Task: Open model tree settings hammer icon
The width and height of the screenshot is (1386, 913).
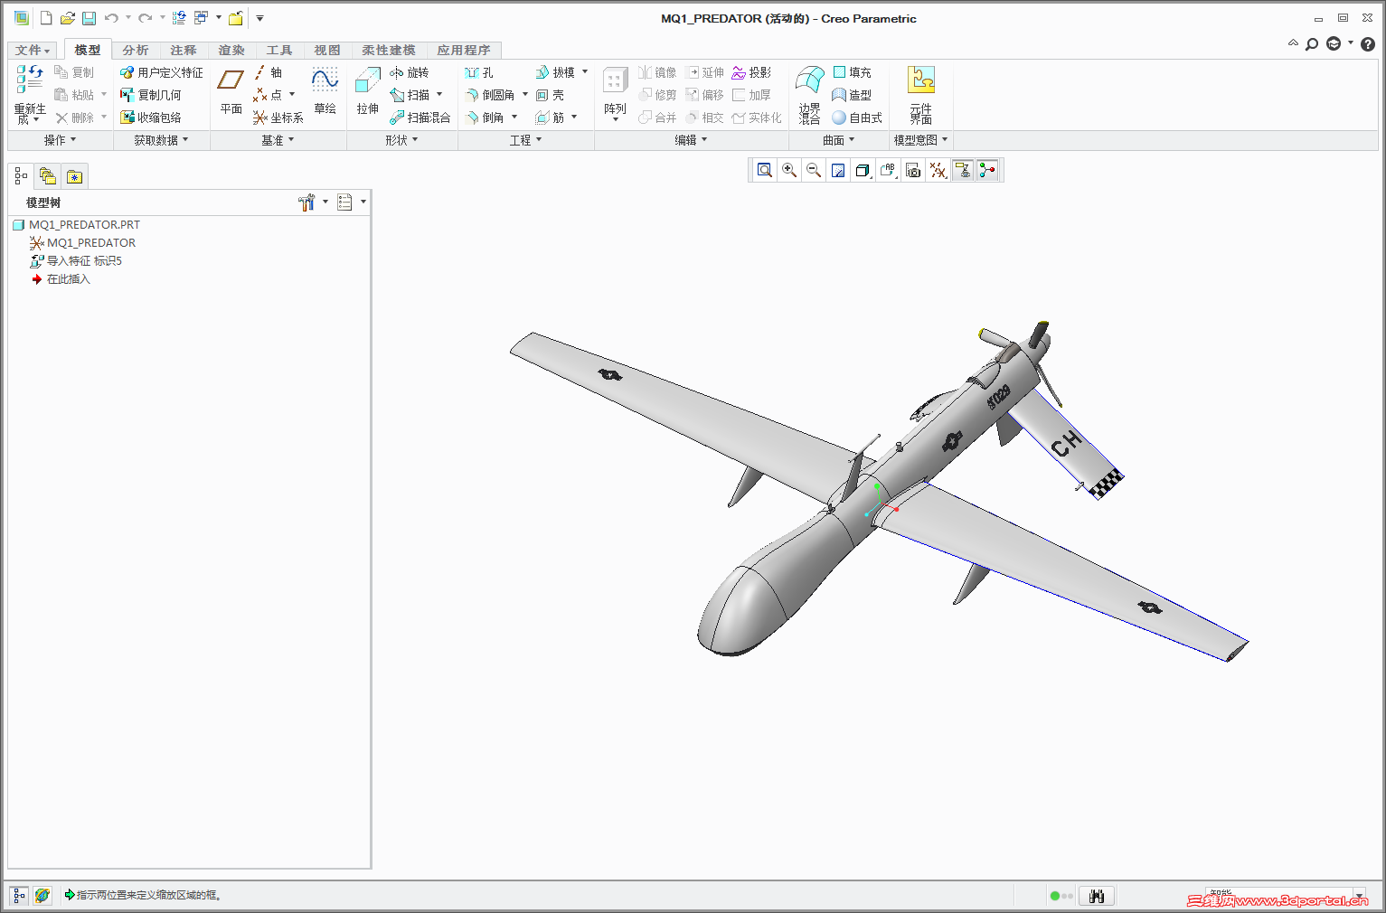Action: [x=306, y=202]
